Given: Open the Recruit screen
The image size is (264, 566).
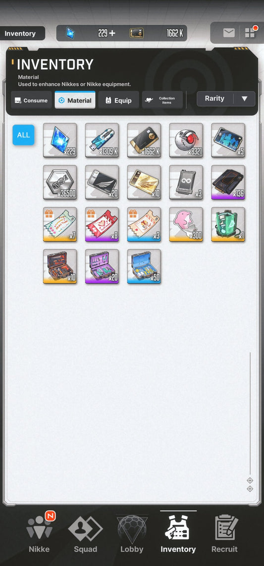Looking at the screenshot, I should [x=225, y=534].
